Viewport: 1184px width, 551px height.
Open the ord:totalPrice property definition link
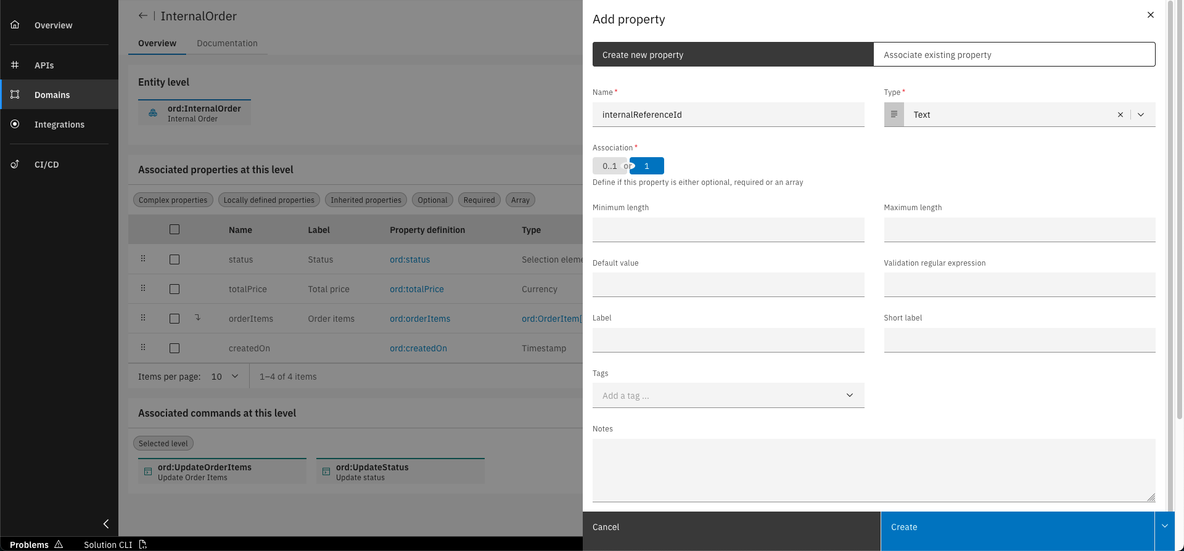(416, 289)
